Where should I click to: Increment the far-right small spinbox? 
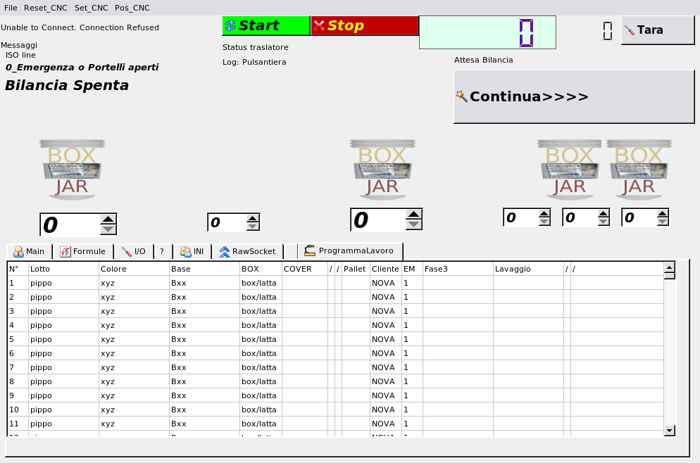tap(662, 214)
